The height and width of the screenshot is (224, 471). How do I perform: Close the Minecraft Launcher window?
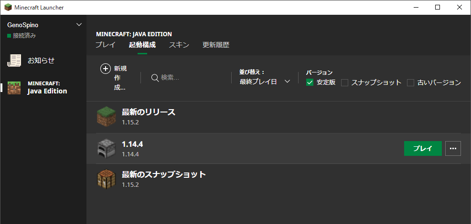(x=459, y=8)
